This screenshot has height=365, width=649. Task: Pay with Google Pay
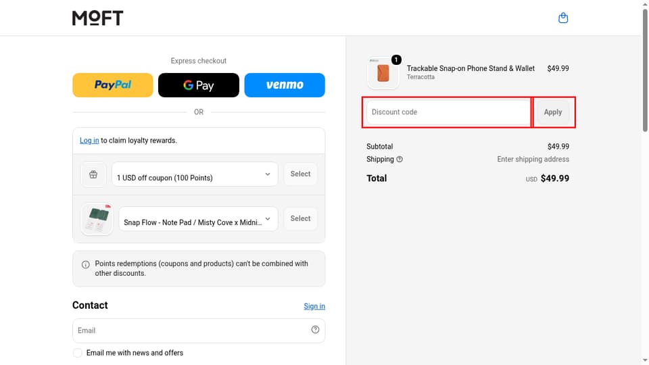click(x=199, y=85)
